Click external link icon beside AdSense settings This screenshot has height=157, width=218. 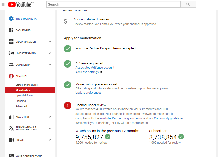[x=101, y=72]
